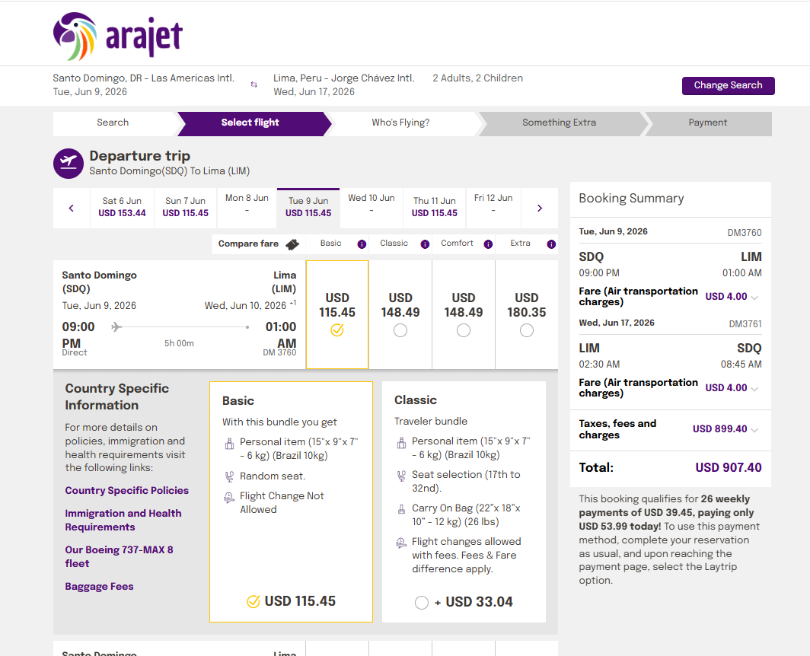Open the Payment step
Viewport: 810px width, 656px height.
tap(708, 123)
